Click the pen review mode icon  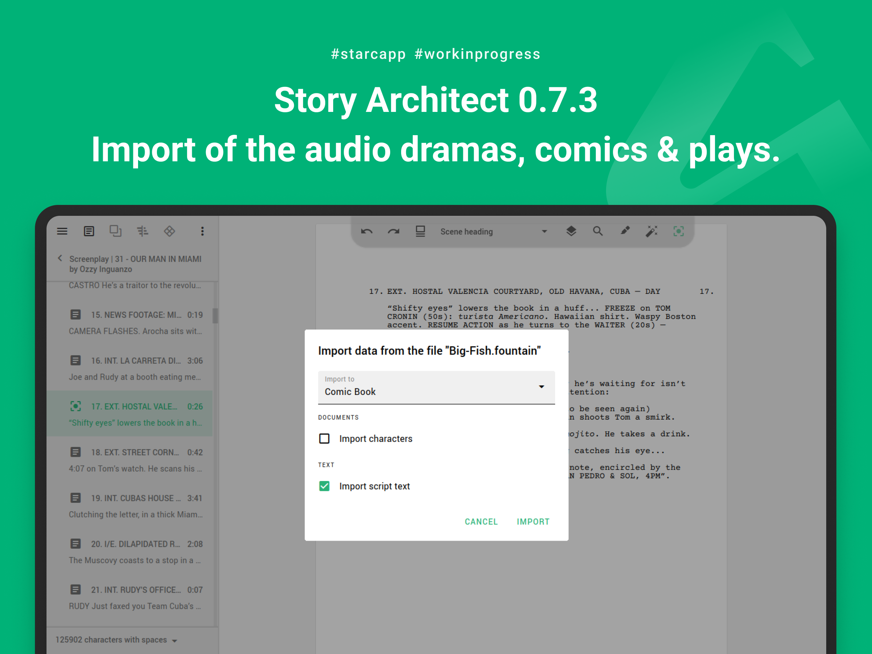click(x=625, y=231)
